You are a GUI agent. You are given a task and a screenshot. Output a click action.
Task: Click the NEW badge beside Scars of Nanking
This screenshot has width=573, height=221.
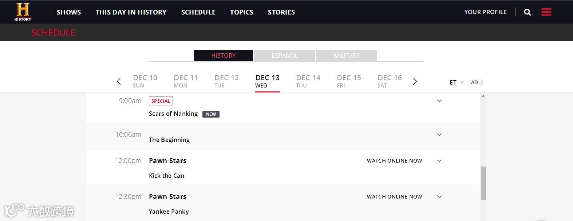(x=211, y=114)
